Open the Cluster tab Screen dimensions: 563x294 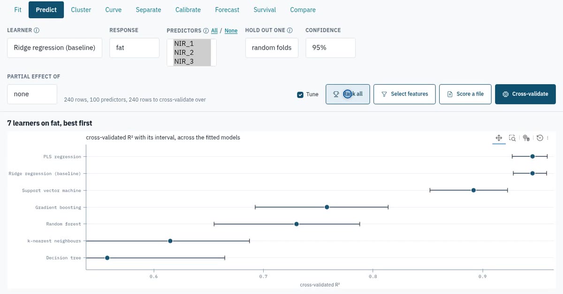81,10
